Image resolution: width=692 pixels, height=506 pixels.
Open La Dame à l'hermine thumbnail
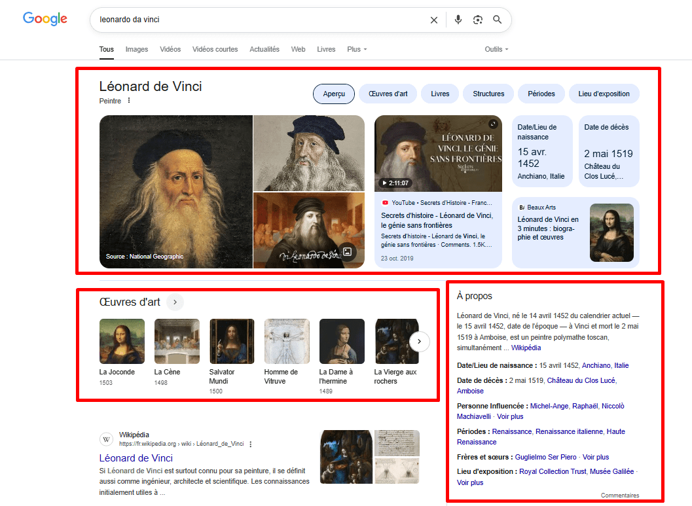342,342
